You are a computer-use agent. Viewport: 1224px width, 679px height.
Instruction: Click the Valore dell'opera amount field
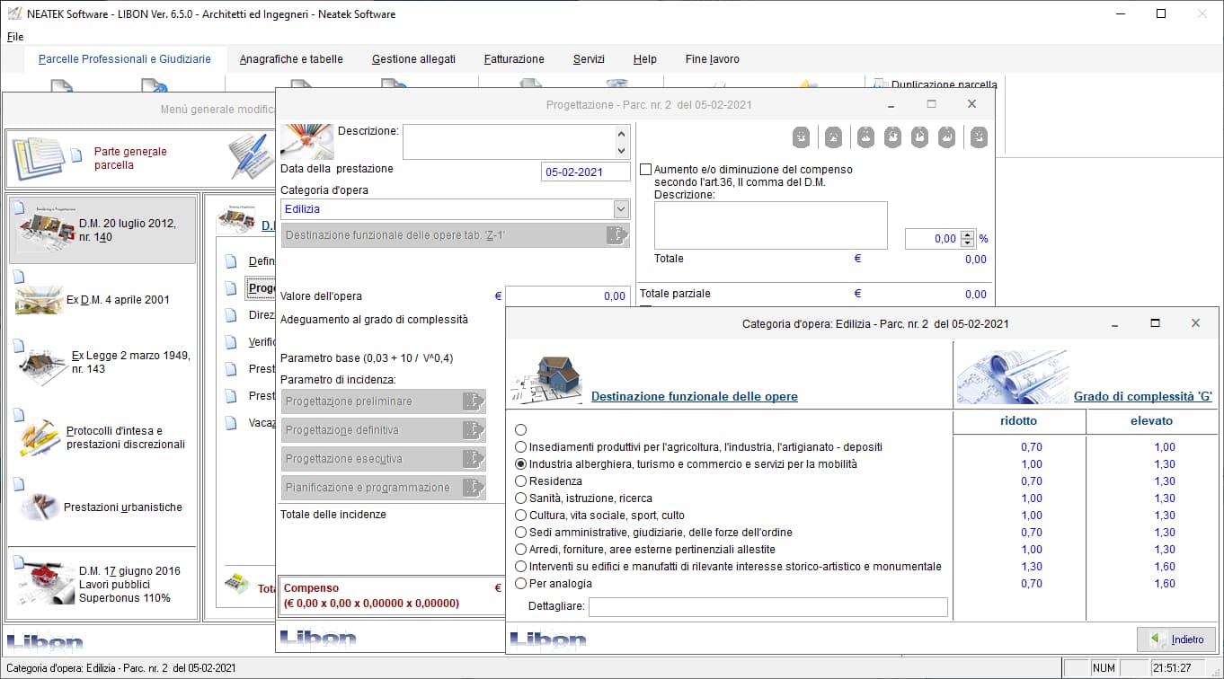(x=568, y=296)
